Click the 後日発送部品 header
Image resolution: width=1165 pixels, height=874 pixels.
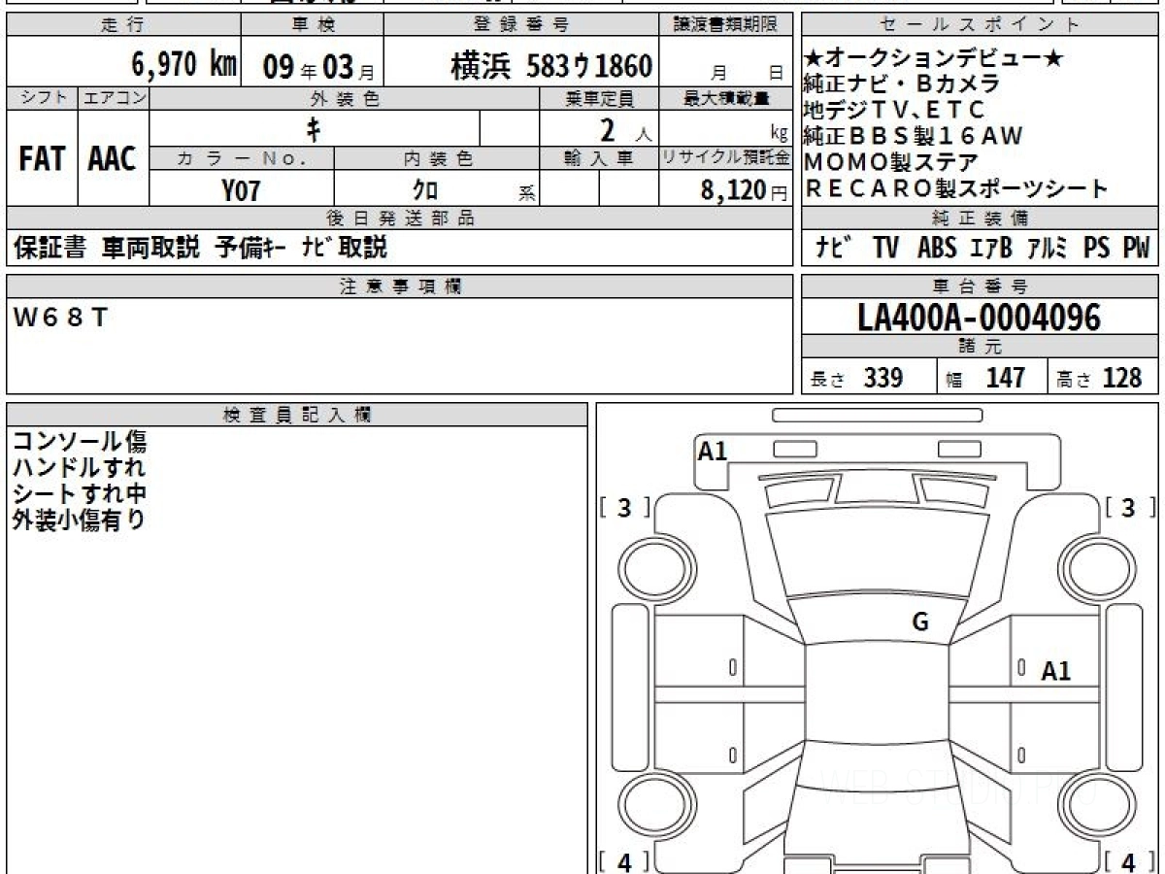(400, 218)
